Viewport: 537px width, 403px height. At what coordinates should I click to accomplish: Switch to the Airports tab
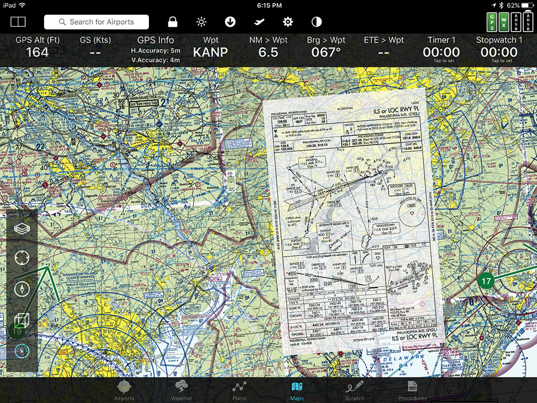(124, 391)
